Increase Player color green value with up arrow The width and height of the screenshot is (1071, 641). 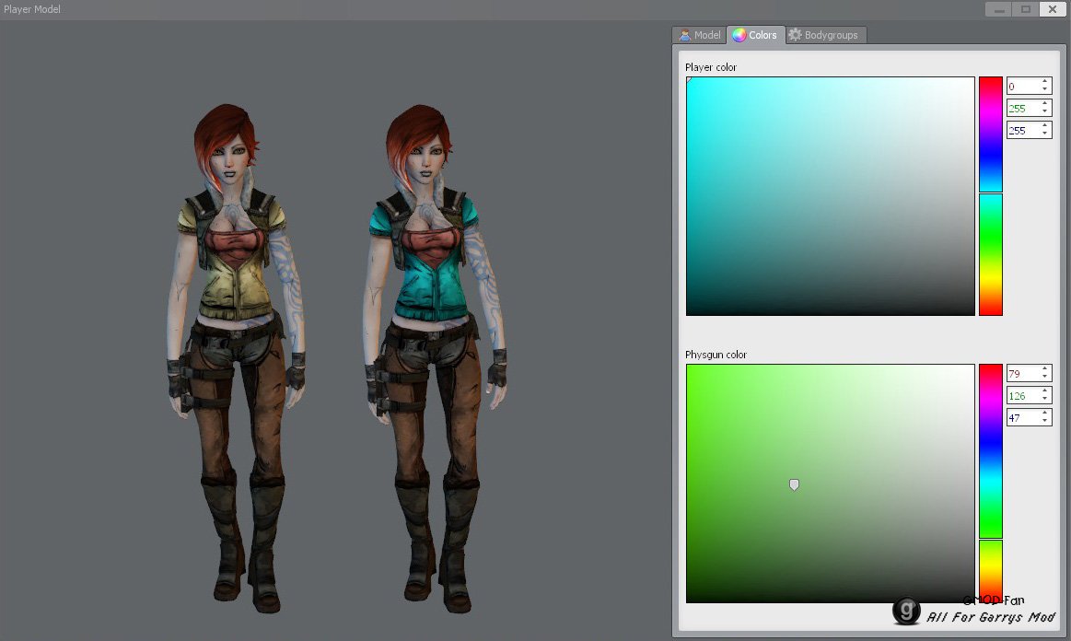[x=1045, y=104]
